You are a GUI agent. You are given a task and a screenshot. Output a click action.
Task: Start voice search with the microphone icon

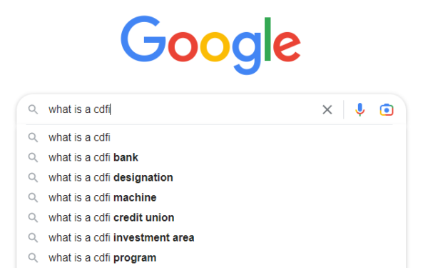360,109
